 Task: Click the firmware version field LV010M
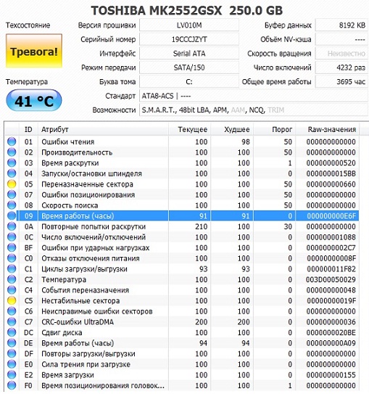tap(189, 25)
